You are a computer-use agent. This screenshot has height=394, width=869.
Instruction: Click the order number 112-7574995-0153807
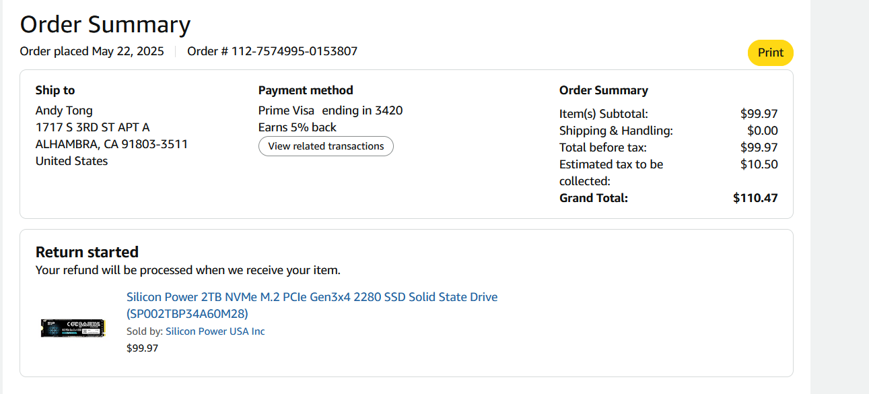(x=294, y=51)
